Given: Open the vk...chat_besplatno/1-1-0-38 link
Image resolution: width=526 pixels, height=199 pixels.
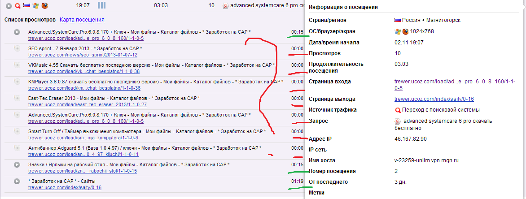Looking at the screenshot, I should coord(84,71).
